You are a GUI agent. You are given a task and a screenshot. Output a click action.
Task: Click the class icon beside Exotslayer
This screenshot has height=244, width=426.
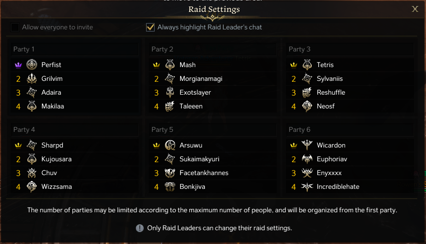click(x=170, y=92)
